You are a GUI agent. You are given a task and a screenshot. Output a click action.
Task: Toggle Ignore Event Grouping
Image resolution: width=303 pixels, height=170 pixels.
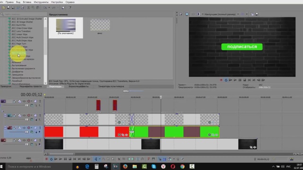182,159
